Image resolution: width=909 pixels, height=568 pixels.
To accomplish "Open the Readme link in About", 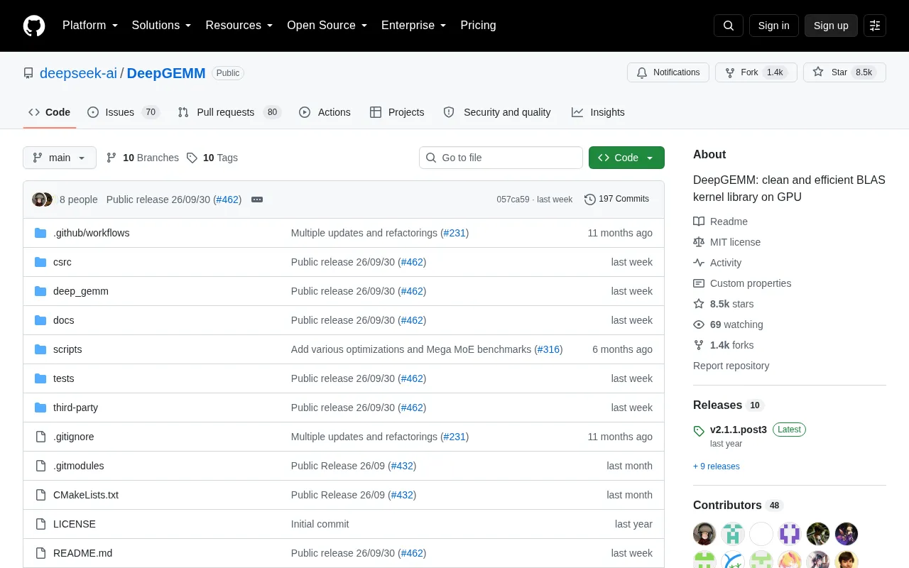I will (720, 222).
